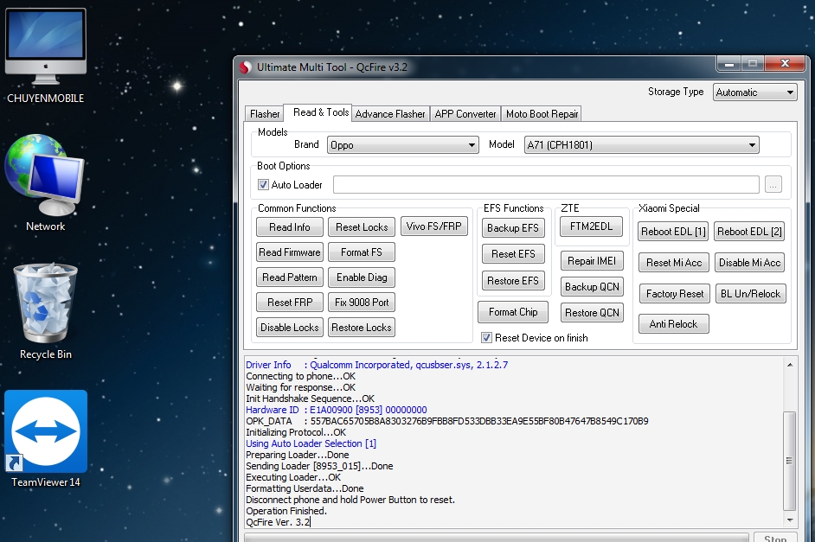The image size is (815, 542).
Task: Click the Repair IMEI button
Action: pos(592,260)
